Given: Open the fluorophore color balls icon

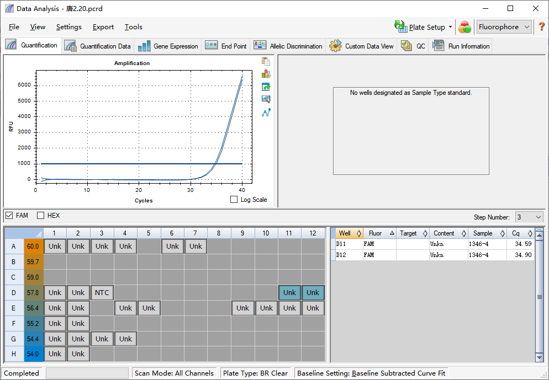Looking at the screenshot, I should pos(464,27).
